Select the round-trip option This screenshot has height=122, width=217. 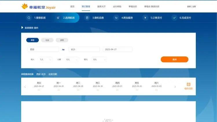pyautogui.click(x=47, y=40)
